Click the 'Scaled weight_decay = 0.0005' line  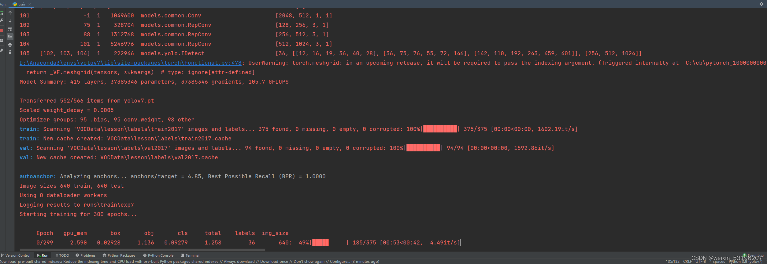tap(67, 110)
